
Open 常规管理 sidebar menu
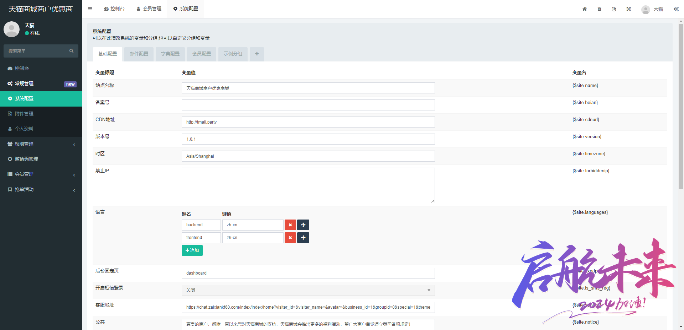click(41, 83)
